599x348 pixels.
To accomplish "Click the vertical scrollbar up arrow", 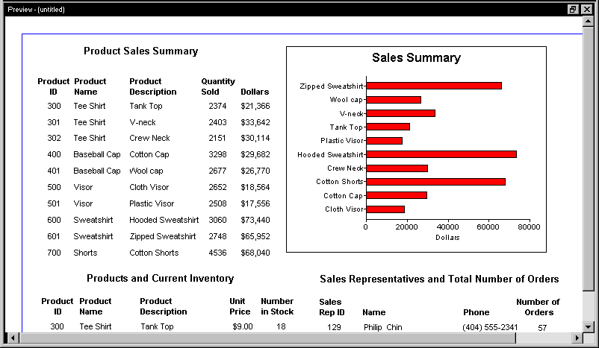I will click(588, 22).
